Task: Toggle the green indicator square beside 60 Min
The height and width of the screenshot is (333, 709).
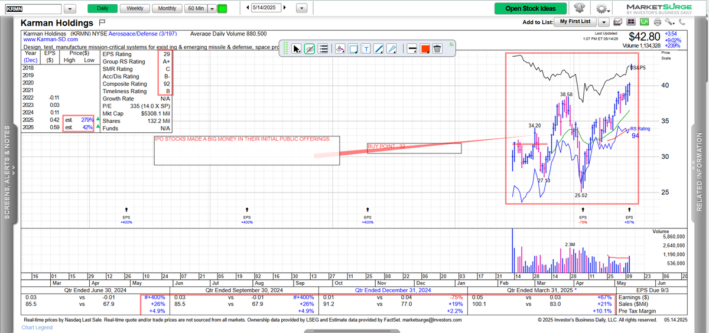Action: coord(222,9)
